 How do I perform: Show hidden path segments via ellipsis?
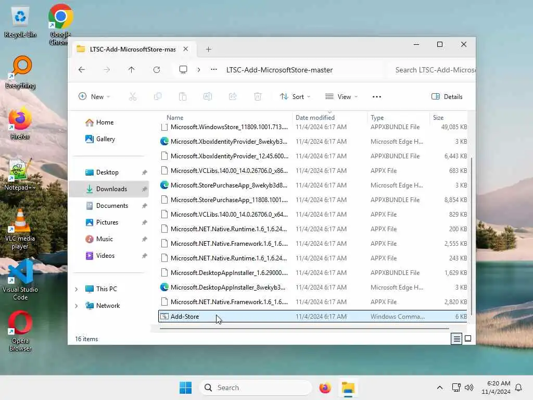pyautogui.click(x=213, y=69)
